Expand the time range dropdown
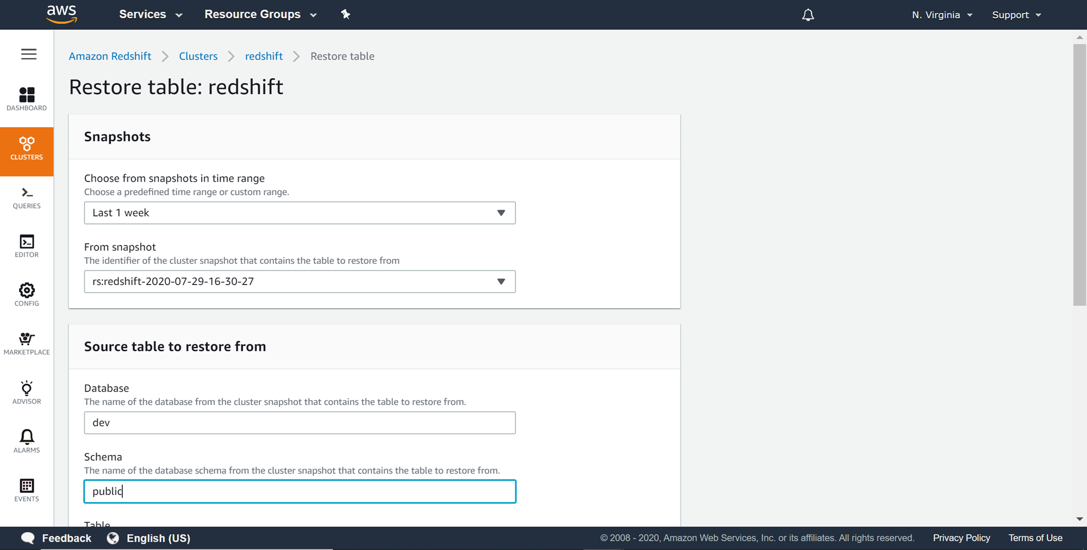 tap(299, 213)
